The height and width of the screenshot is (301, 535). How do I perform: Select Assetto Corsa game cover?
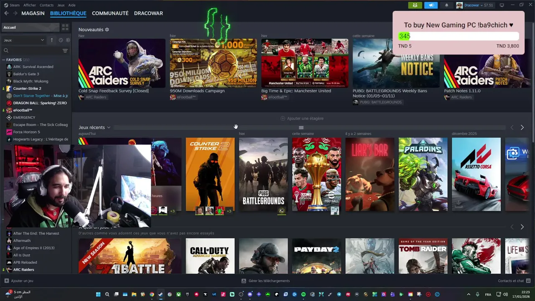point(476,174)
